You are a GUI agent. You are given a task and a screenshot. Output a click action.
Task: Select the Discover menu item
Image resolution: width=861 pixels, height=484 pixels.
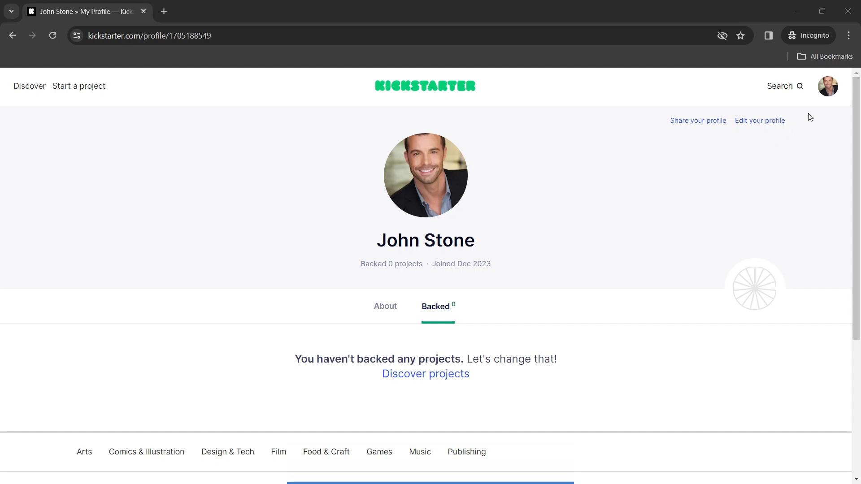(30, 86)
